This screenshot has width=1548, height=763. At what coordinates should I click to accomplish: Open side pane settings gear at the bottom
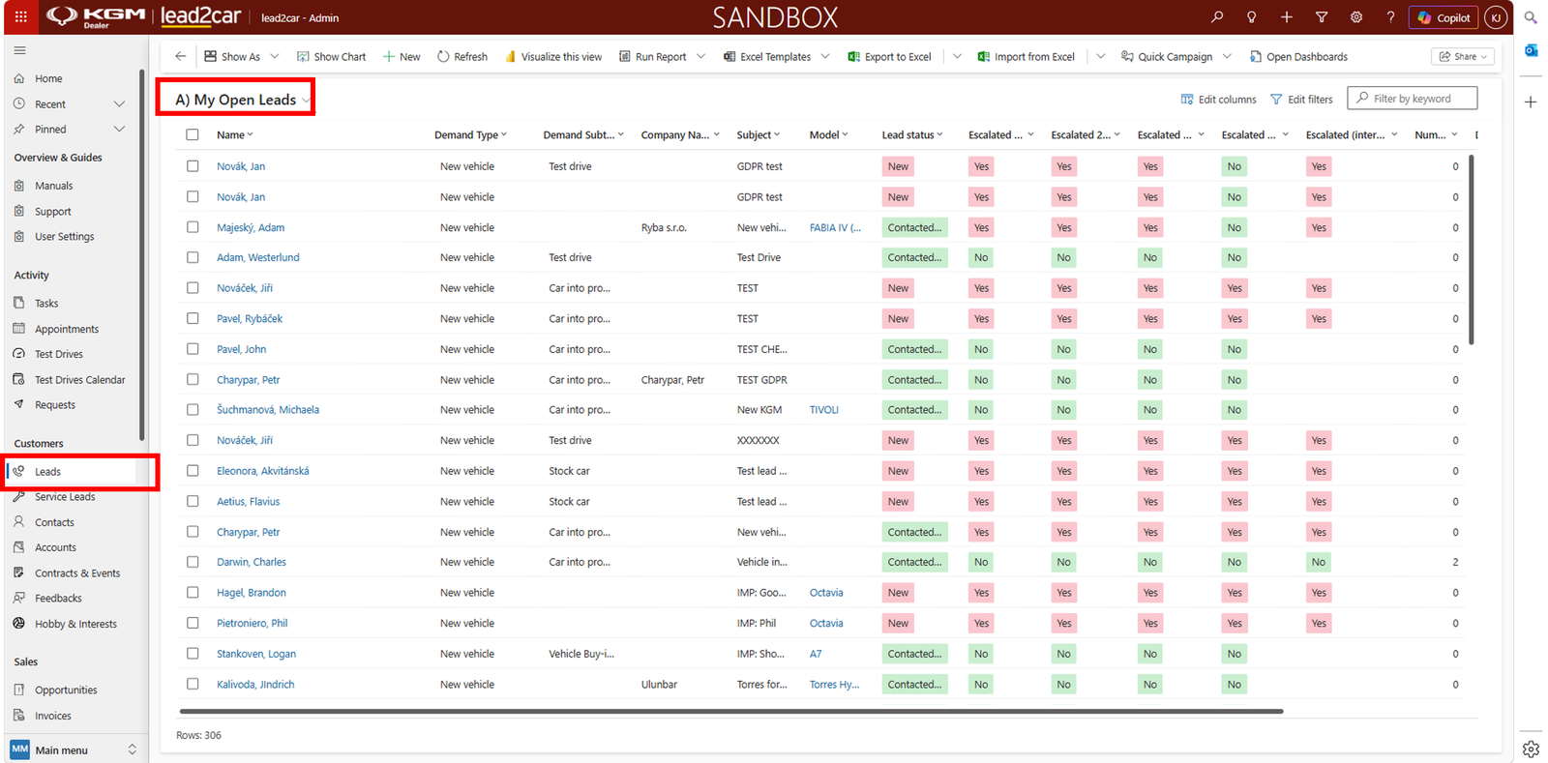tap(1531, 748)
